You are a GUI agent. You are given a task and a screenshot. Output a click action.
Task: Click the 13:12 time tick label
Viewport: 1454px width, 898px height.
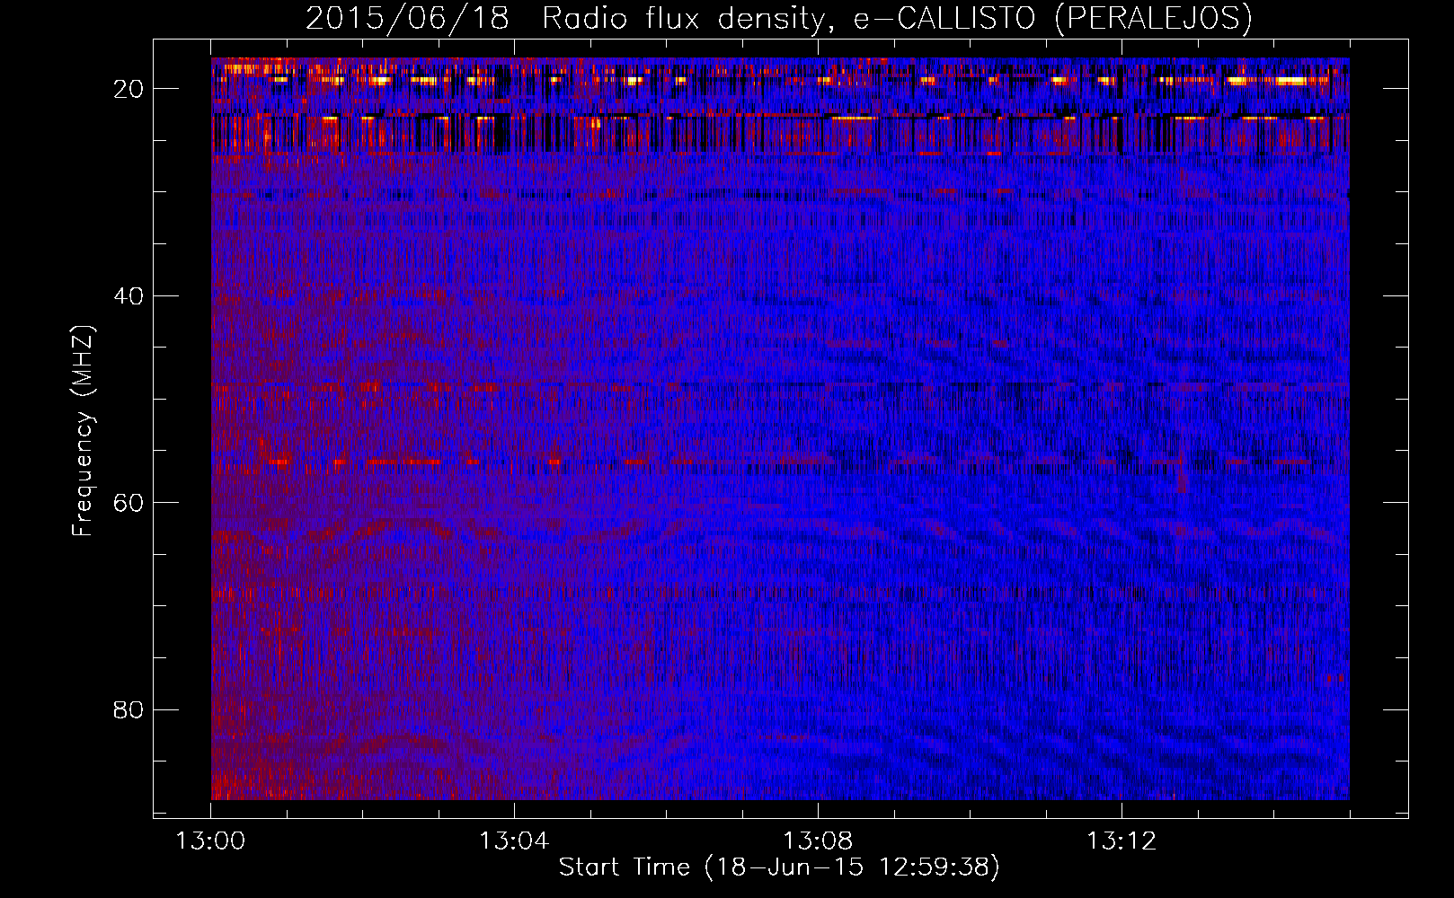[1122, 841]
